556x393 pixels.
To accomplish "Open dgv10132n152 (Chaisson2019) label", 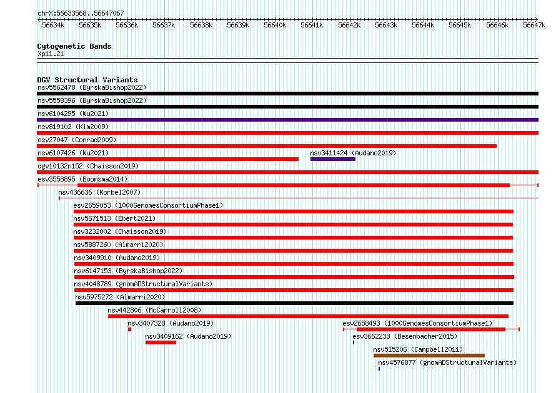I will (x=88, y=166).
